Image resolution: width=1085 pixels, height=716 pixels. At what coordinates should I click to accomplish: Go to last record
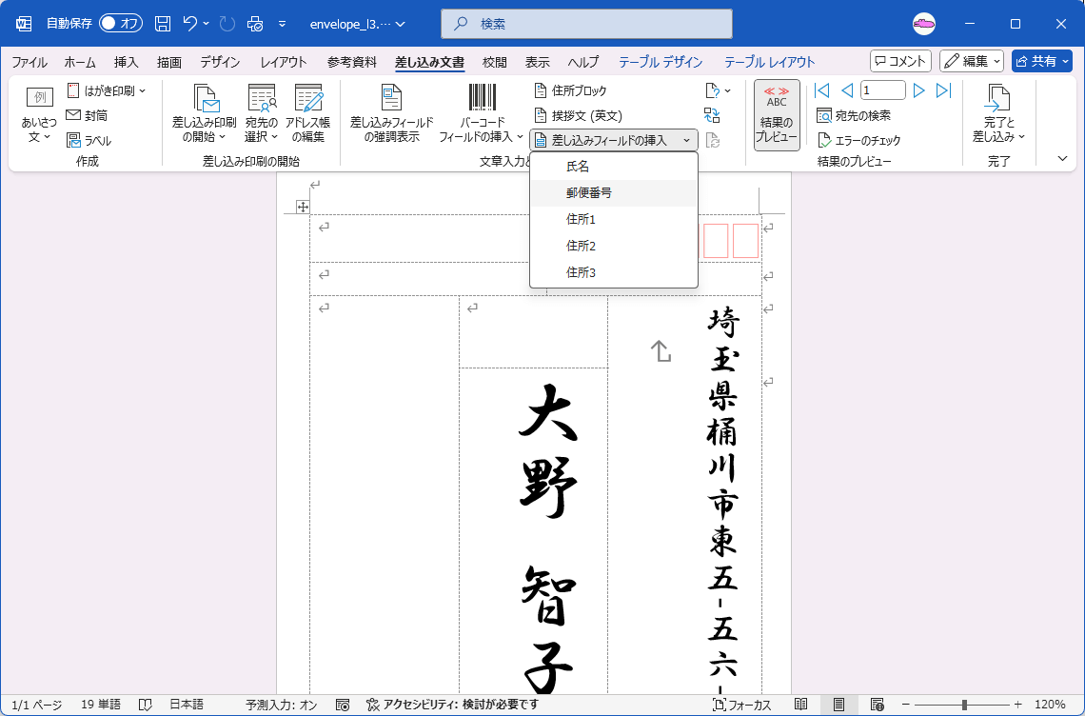[944, 90]
